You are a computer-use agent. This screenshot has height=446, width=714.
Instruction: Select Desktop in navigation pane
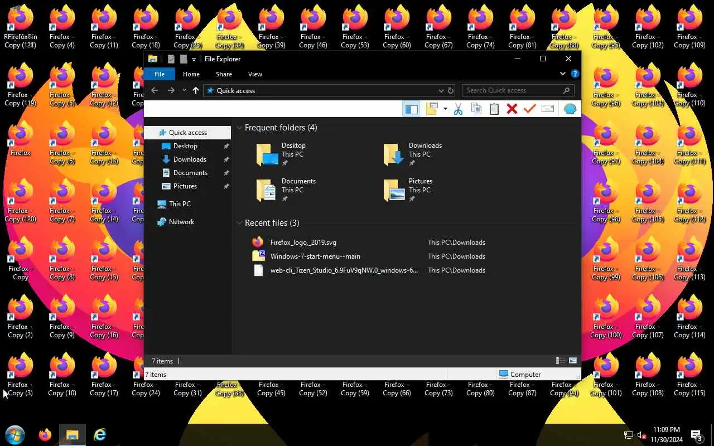pyautogui.click(x=187, y=146)
